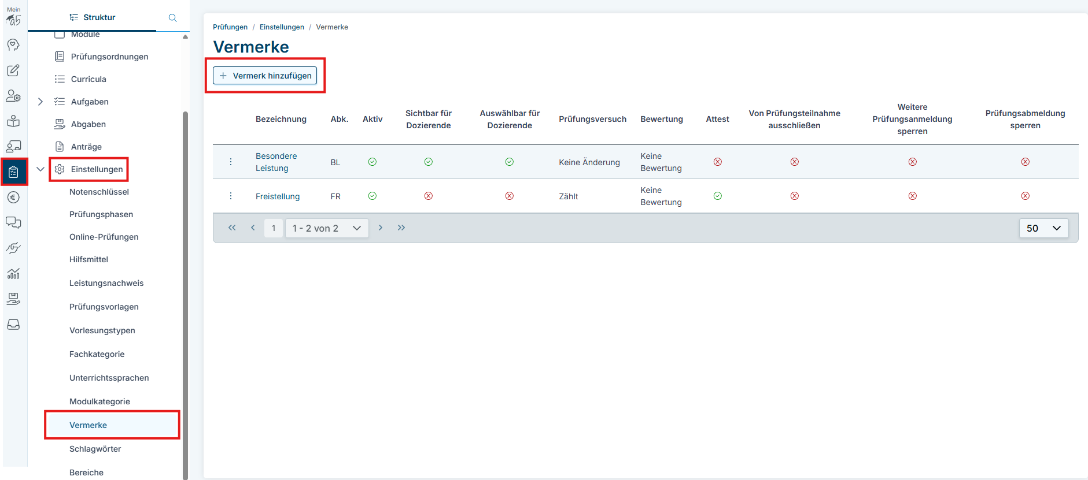Click the statistics chart icon in sidebar
Viewport: 1088px width, 480px height.
click(13, 274)
